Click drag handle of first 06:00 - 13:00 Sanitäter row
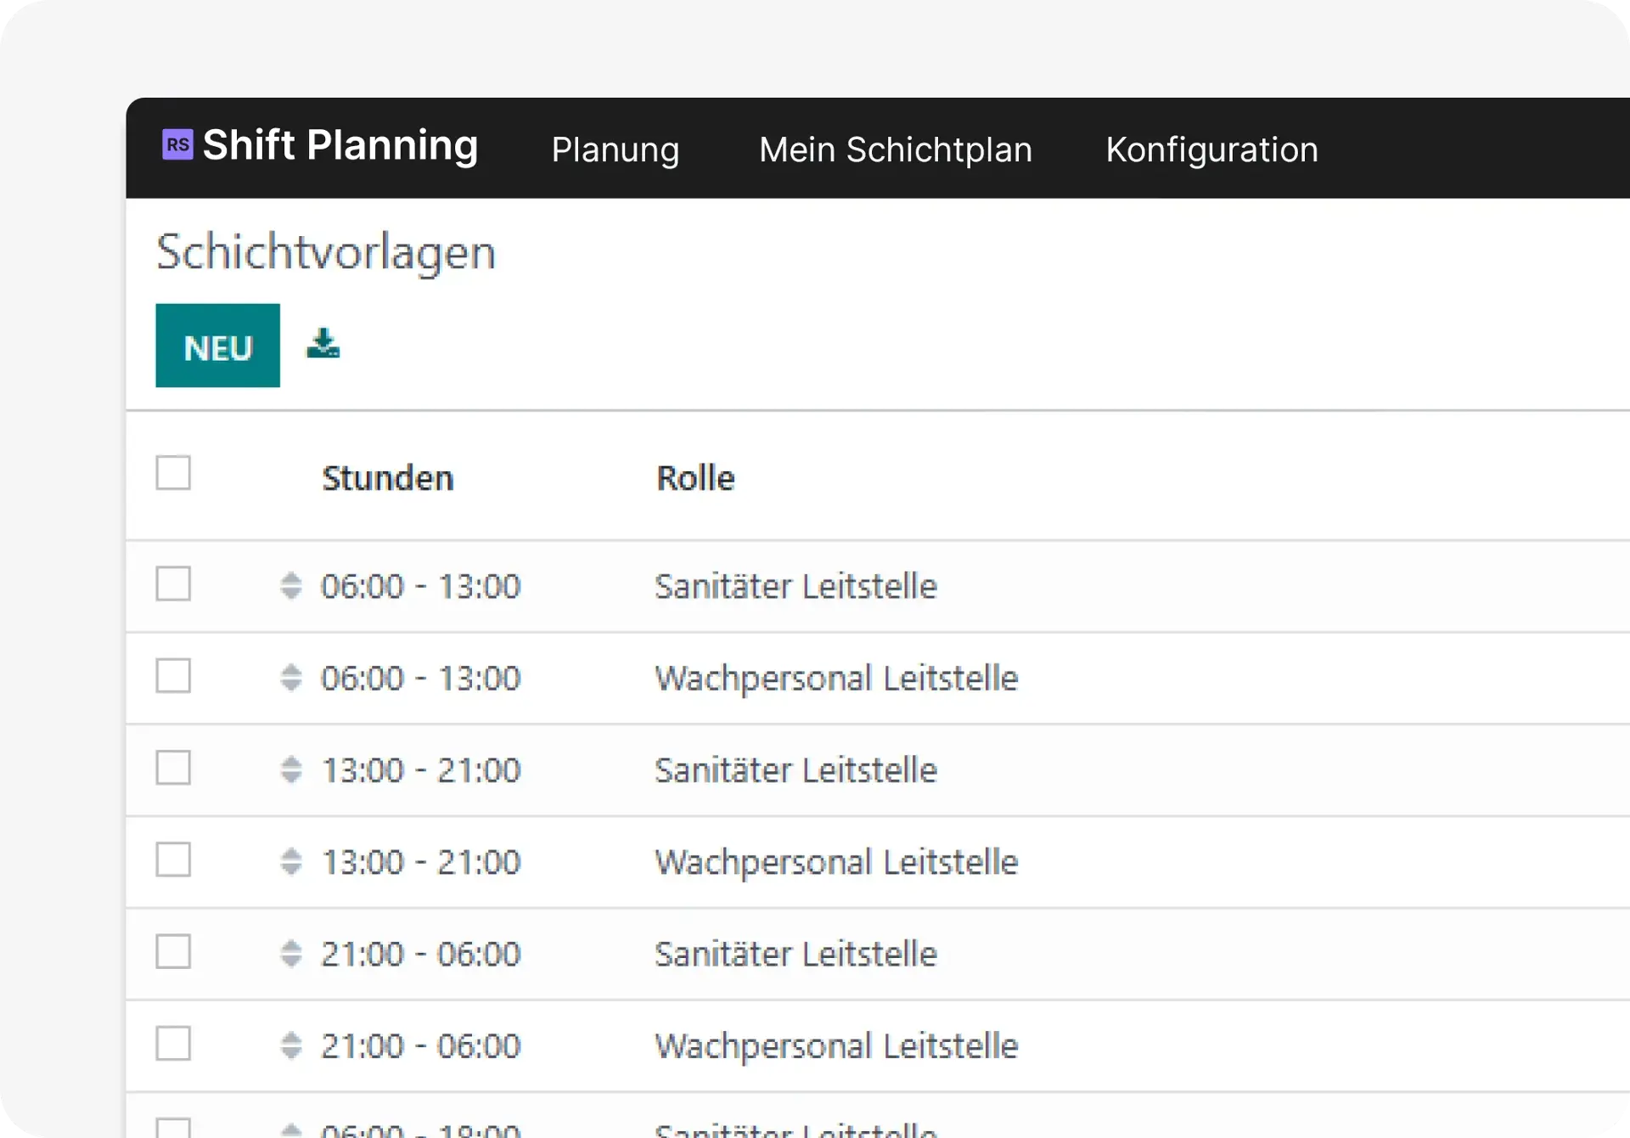This screenshot has width=1630, height=1138. pos(291,586)
